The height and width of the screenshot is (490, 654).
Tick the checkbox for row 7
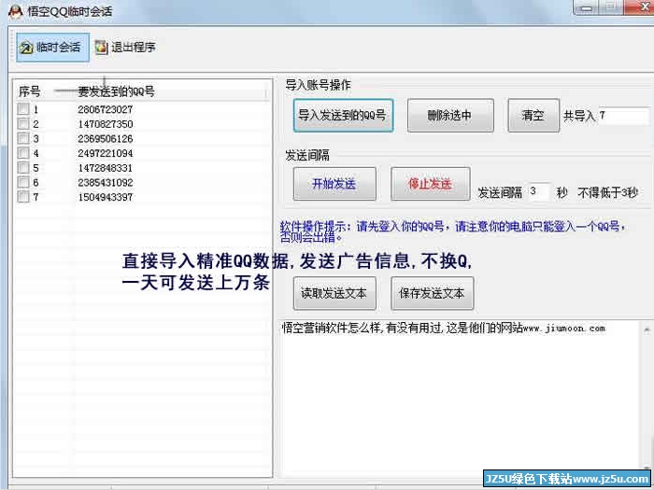pyautogui.click(x=23, y=197)
